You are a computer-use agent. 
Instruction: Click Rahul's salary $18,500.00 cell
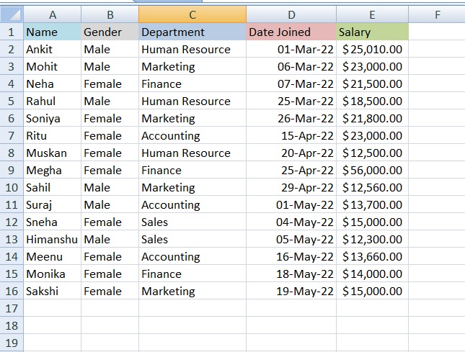(x=372, y=101)
